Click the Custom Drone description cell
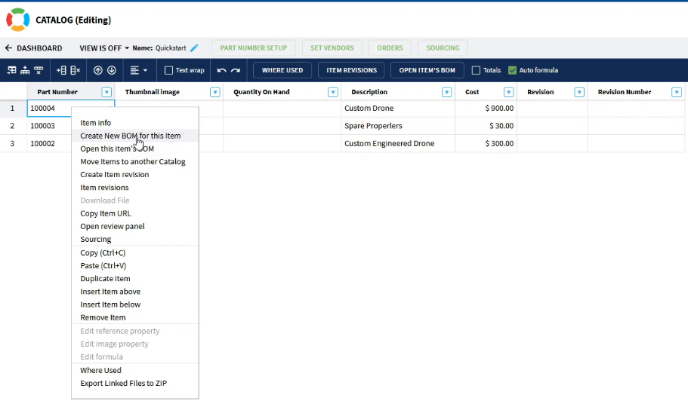Image resolution: width=688 pixels, height=407 pixels. (x=398, y=109)
